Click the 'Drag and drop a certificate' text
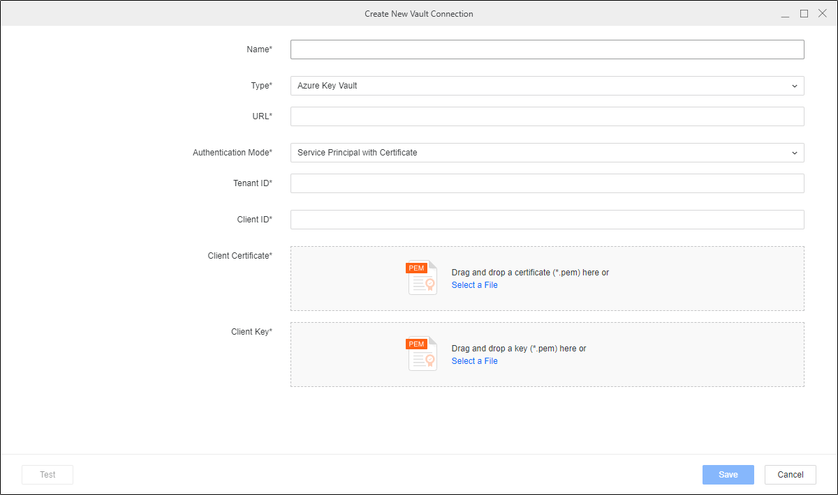The width and height of the screenshot is (838, 495). click(x=529, y=273)
